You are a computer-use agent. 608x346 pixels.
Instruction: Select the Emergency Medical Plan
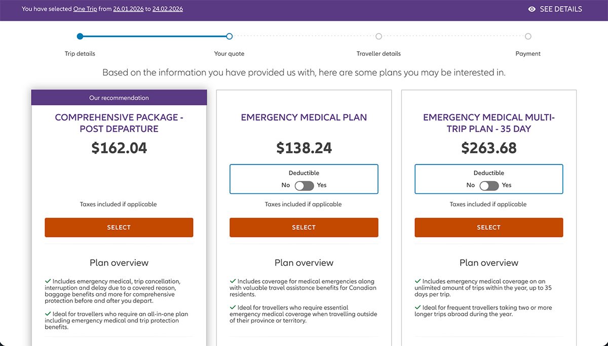303,227
